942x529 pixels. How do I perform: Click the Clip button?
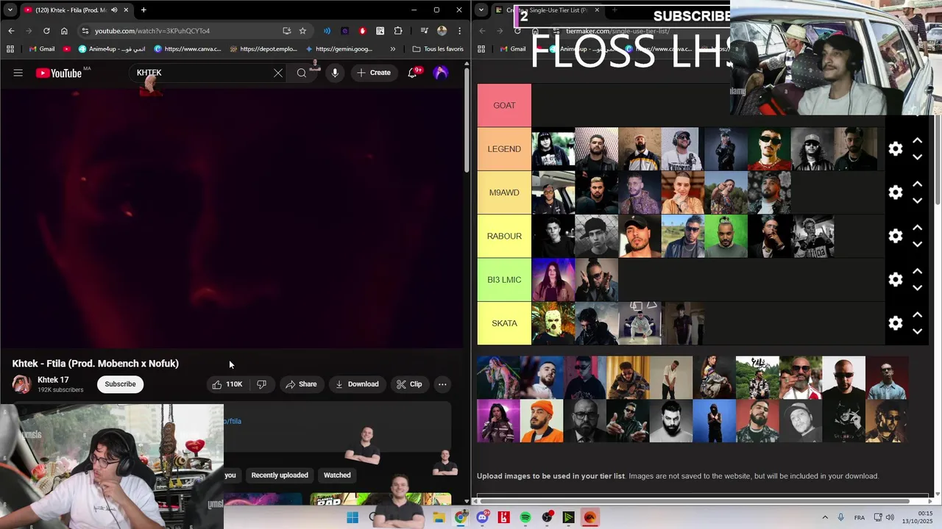(x=409, y=384)
